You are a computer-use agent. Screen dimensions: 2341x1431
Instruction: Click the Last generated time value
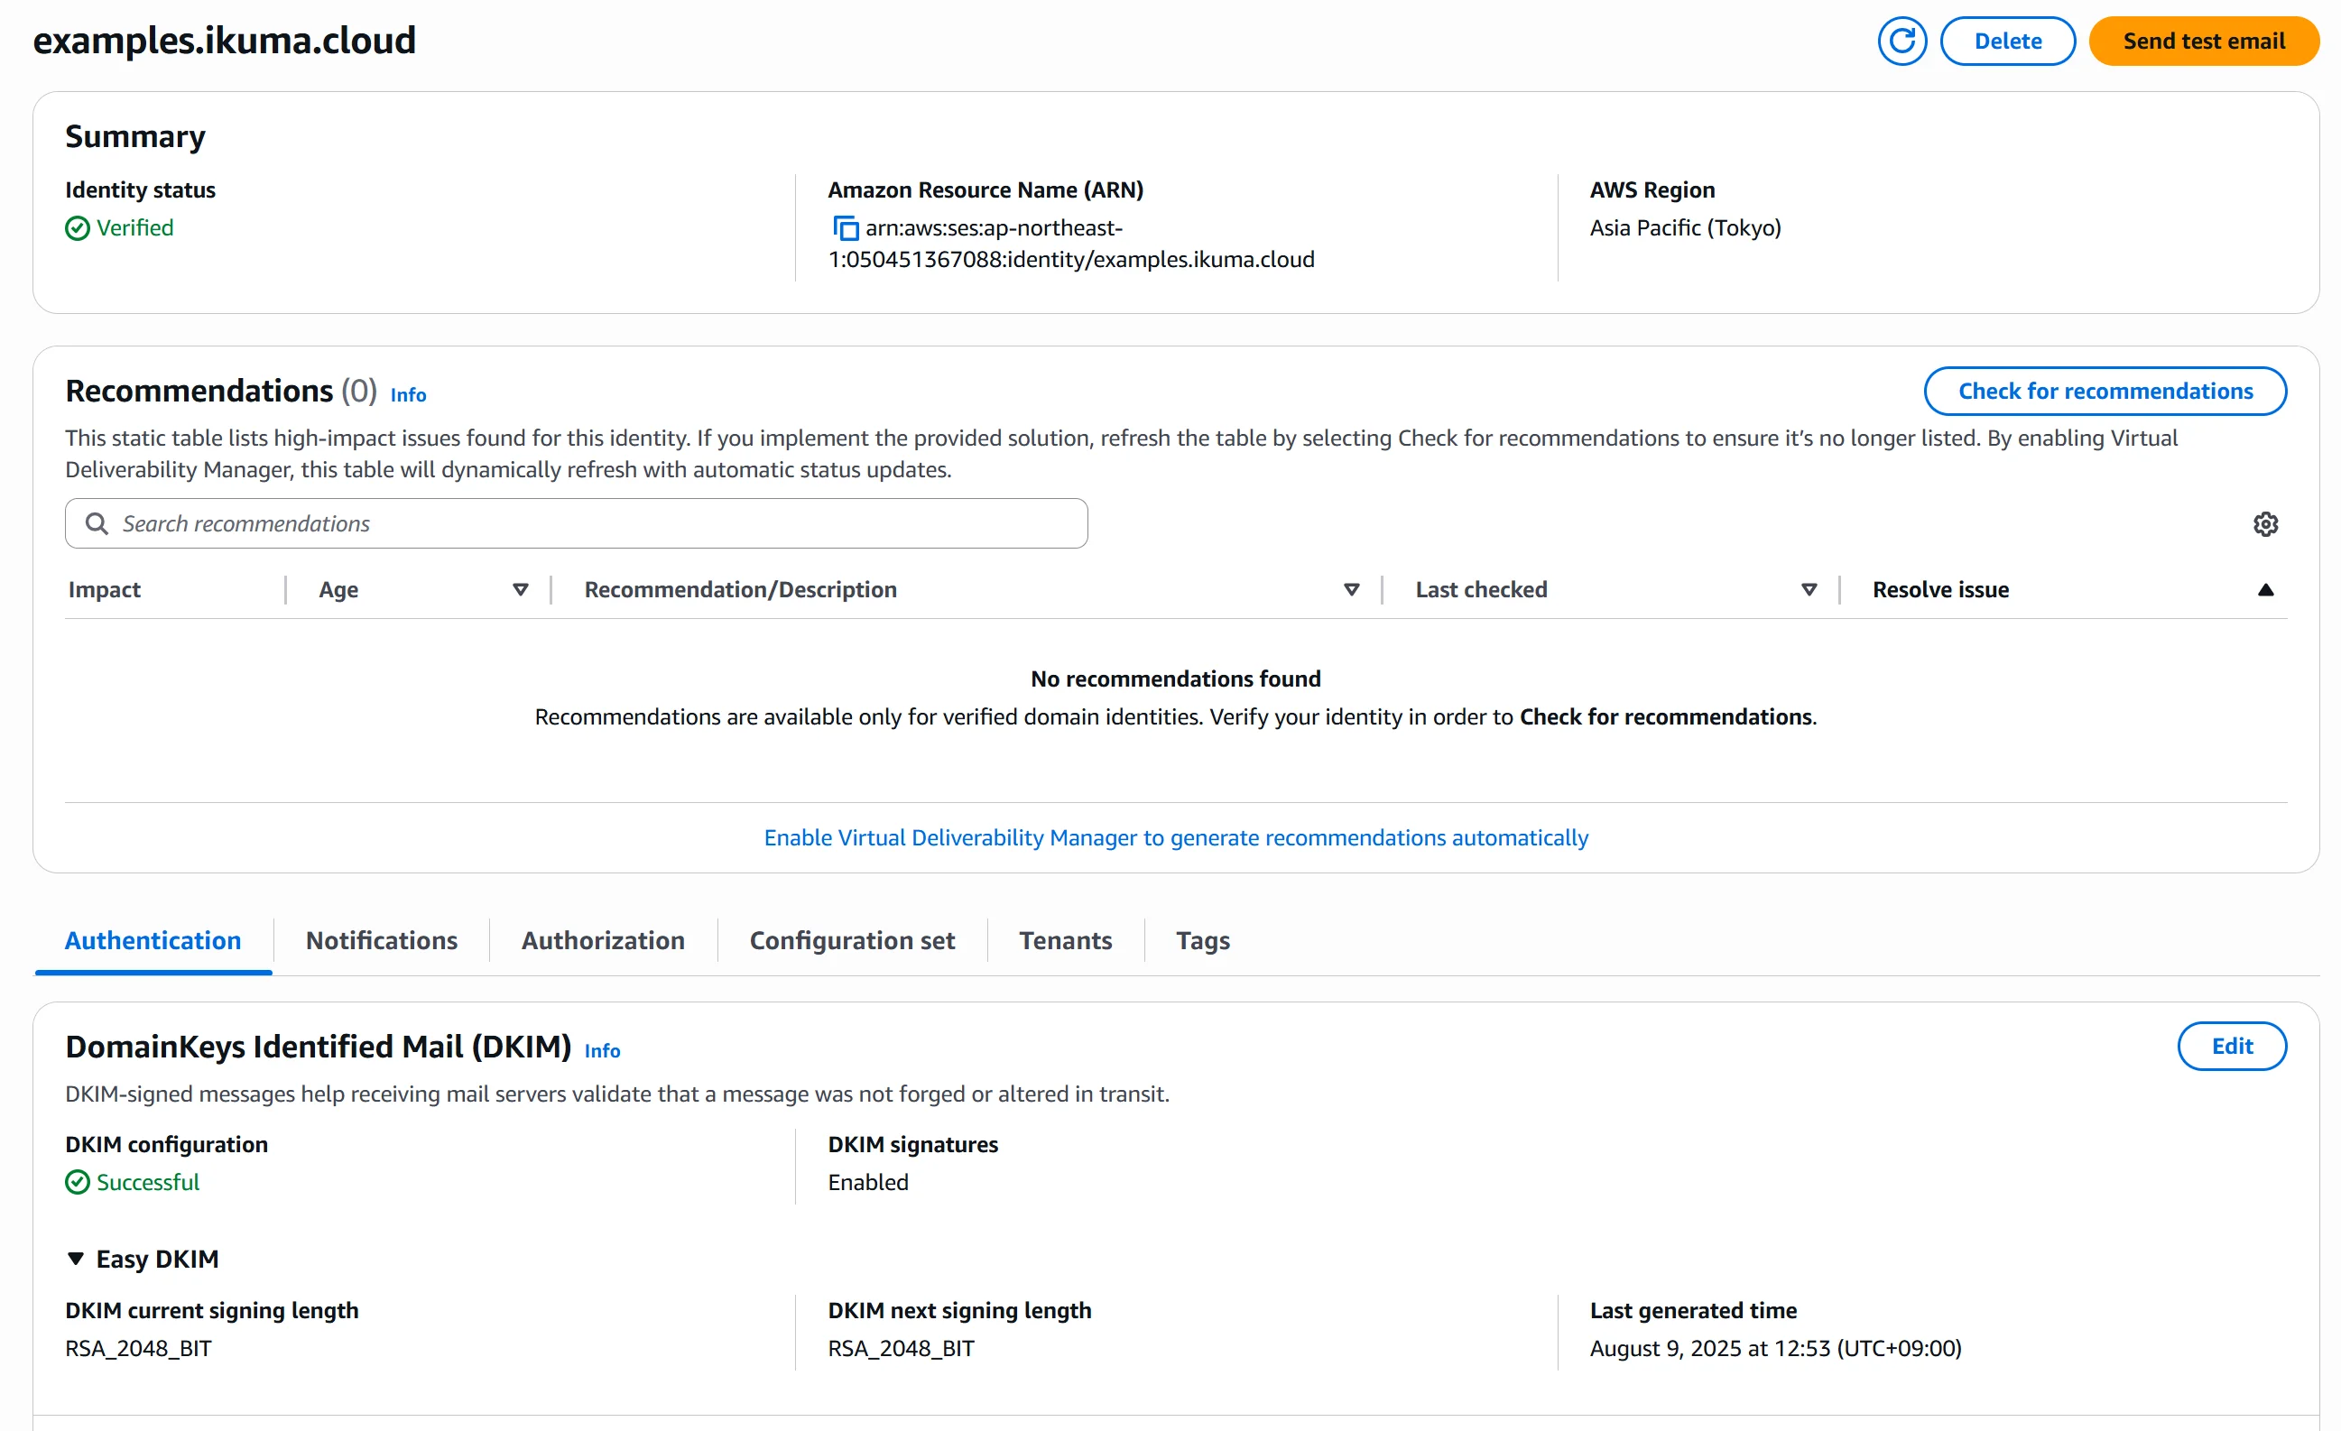tap(1776, 1348)
